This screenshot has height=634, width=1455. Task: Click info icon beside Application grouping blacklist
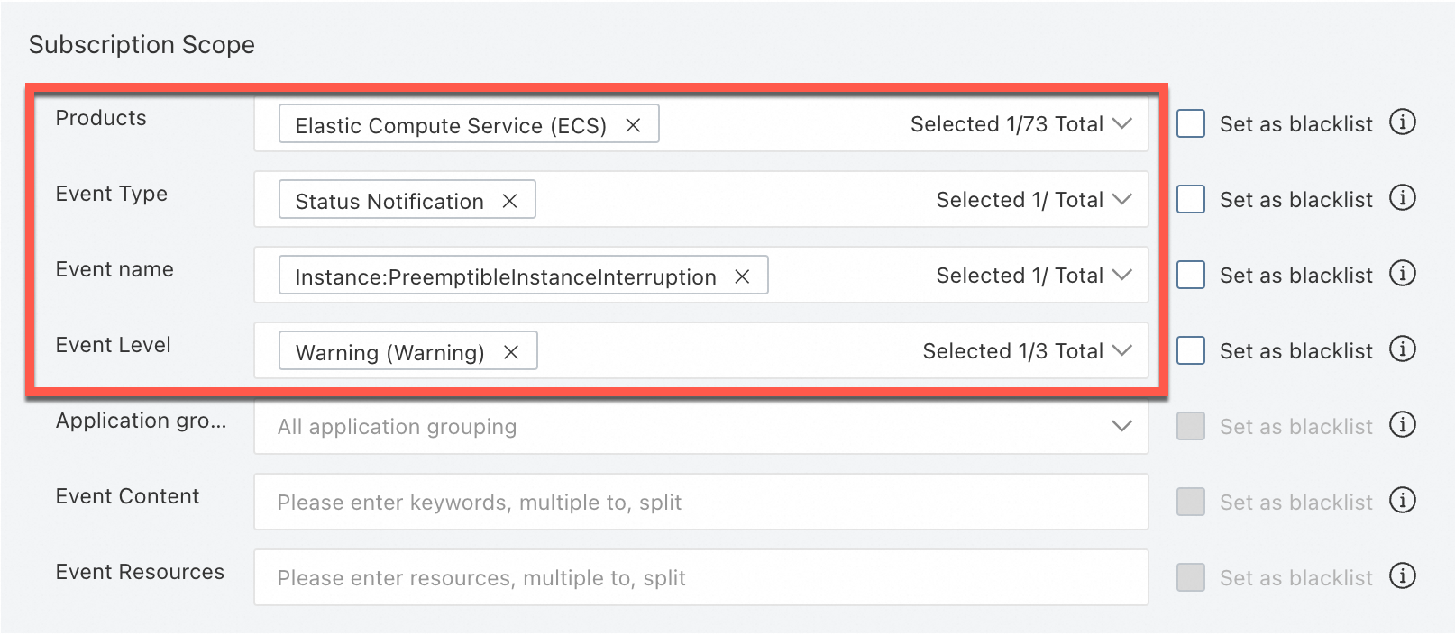1402,424
